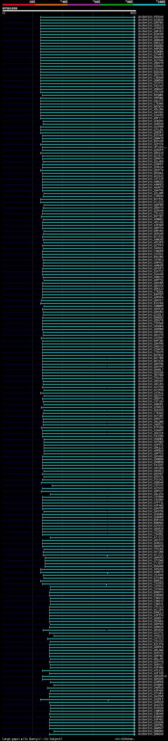Click hit UniRef100_Q9LLM0
The height and width of the screenshot is (741, 168).
151,658
